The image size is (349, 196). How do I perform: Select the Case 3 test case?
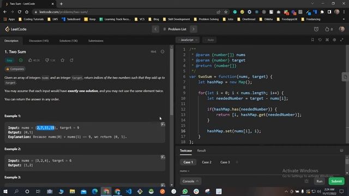click(x=225, y=162)
